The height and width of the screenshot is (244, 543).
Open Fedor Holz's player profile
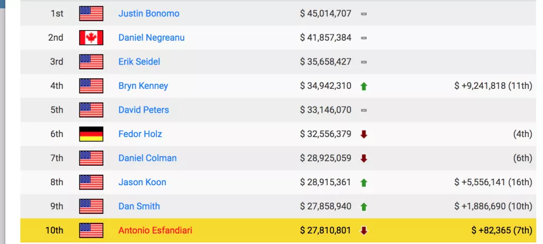pyautogui.click(x=140, y=134)
